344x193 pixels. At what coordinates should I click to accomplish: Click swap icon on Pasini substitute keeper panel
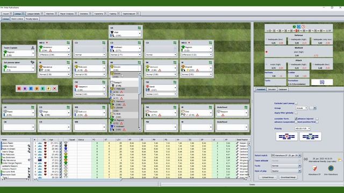[x=33, y=107]
